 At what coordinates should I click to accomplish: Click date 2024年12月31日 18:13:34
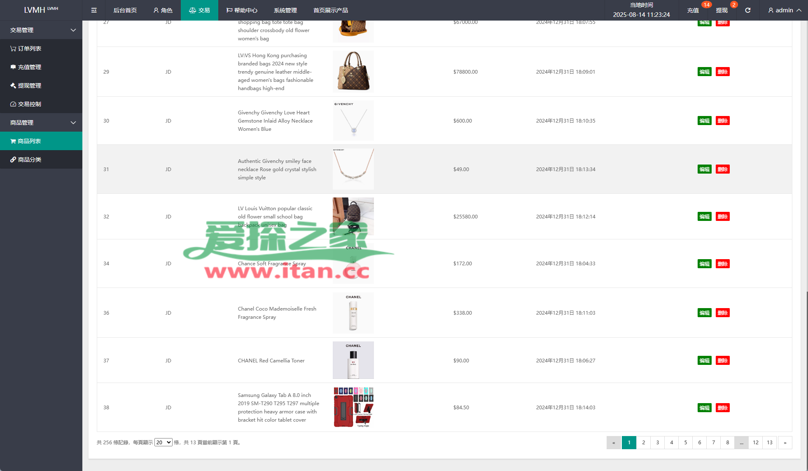(565, 169)
